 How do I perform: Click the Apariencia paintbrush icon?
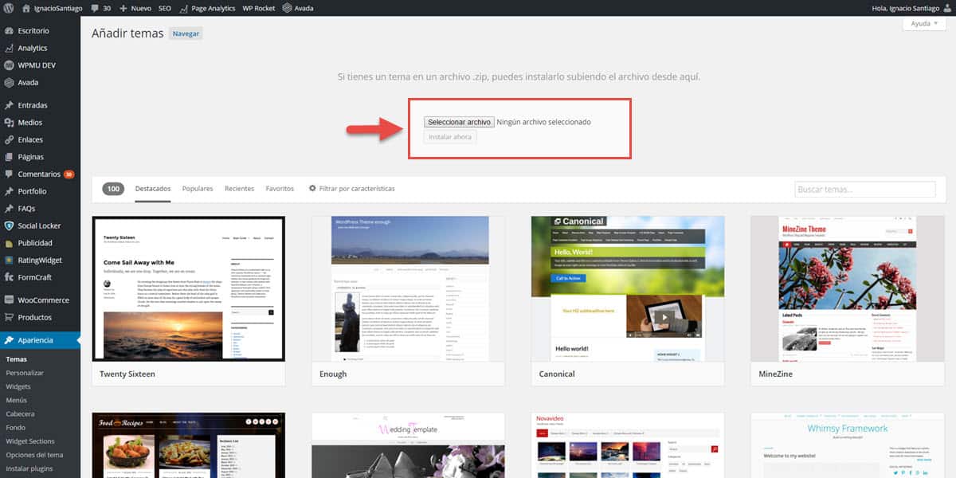pos(9,340)
